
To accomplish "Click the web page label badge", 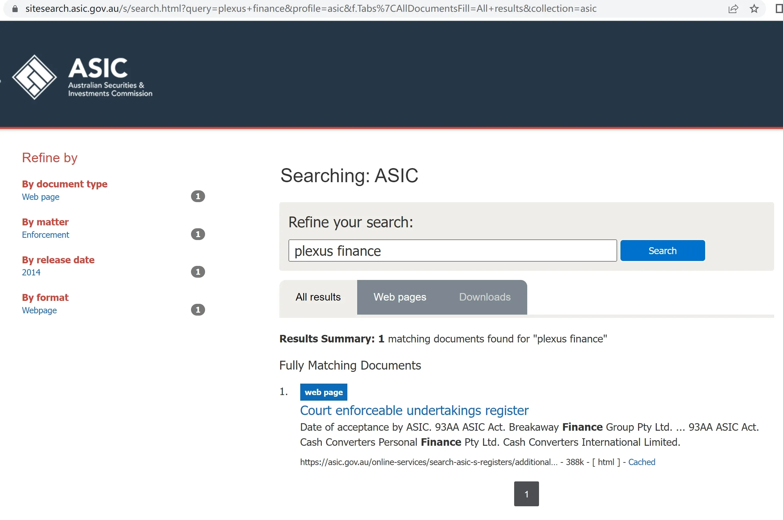I will tap(324, 392).
